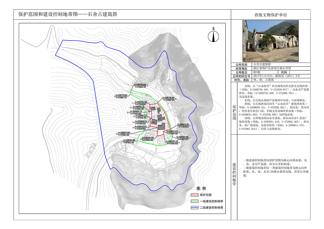
Task: Click coordinate label X=3280627.904 at point B6
Action: point(124,133)
